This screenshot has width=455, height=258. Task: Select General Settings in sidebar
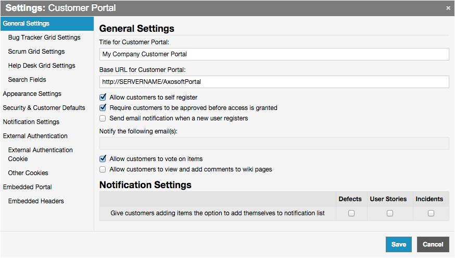(x=27, y=23)
